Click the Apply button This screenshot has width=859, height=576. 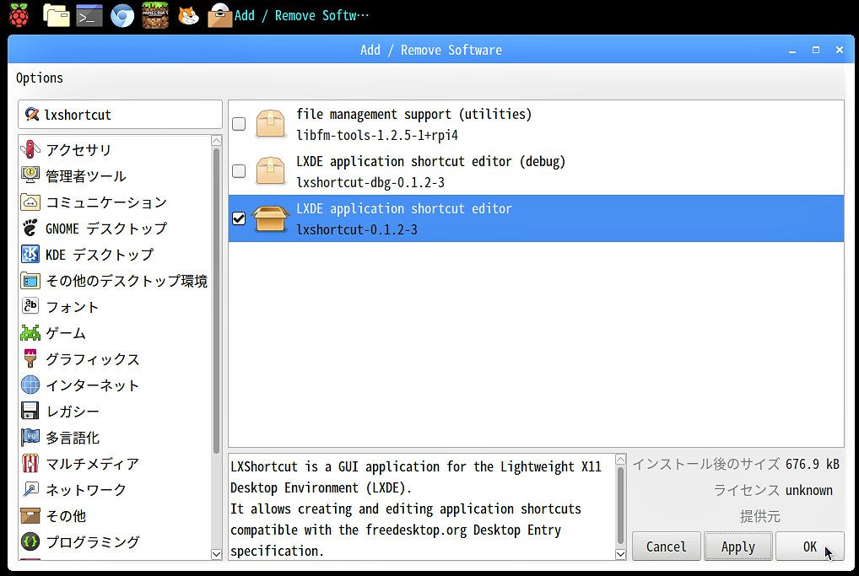point(738,546)
